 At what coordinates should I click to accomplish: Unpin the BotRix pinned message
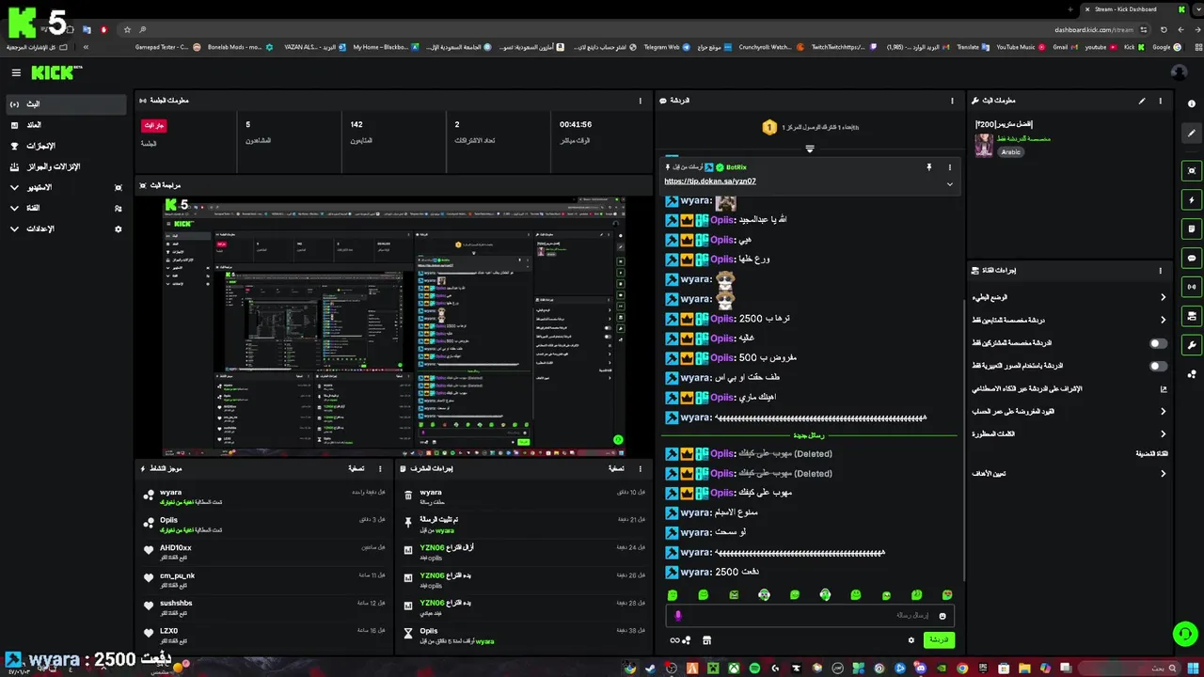point(928,167)
